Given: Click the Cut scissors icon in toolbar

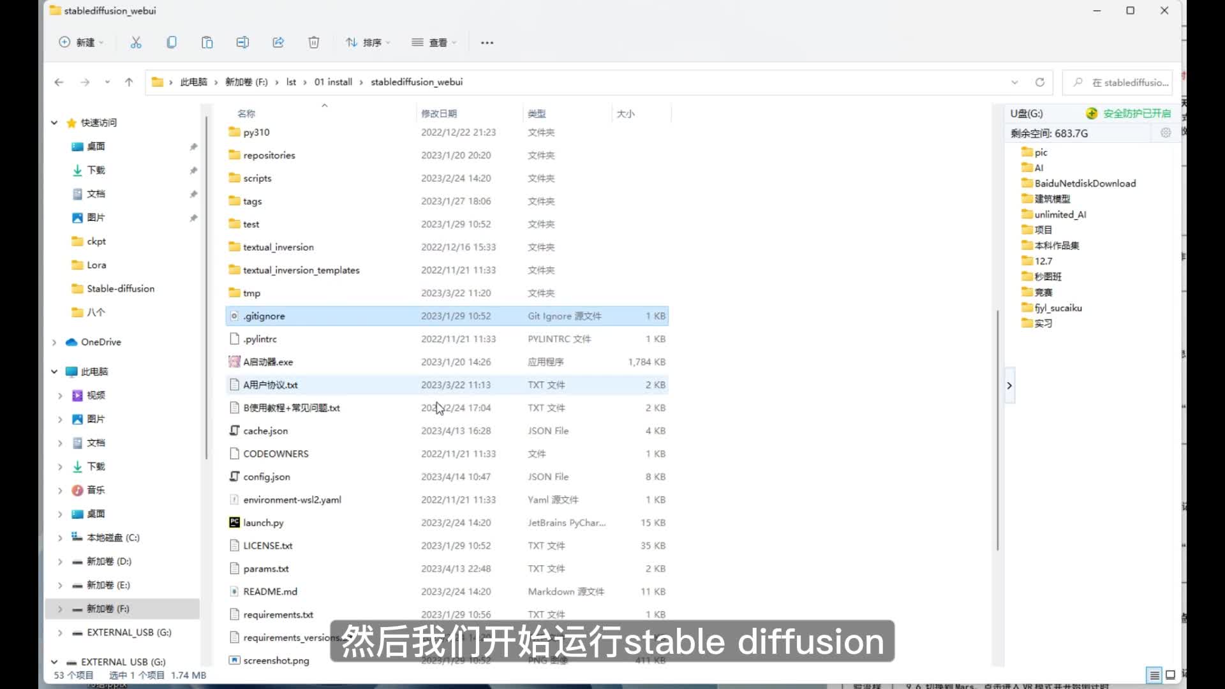Looking at the screenshot, I should (136, 43).
